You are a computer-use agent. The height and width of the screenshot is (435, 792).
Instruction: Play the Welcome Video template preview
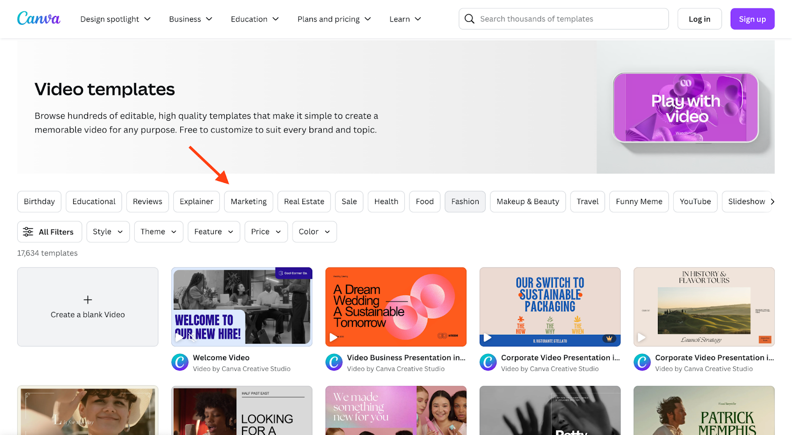180,338
